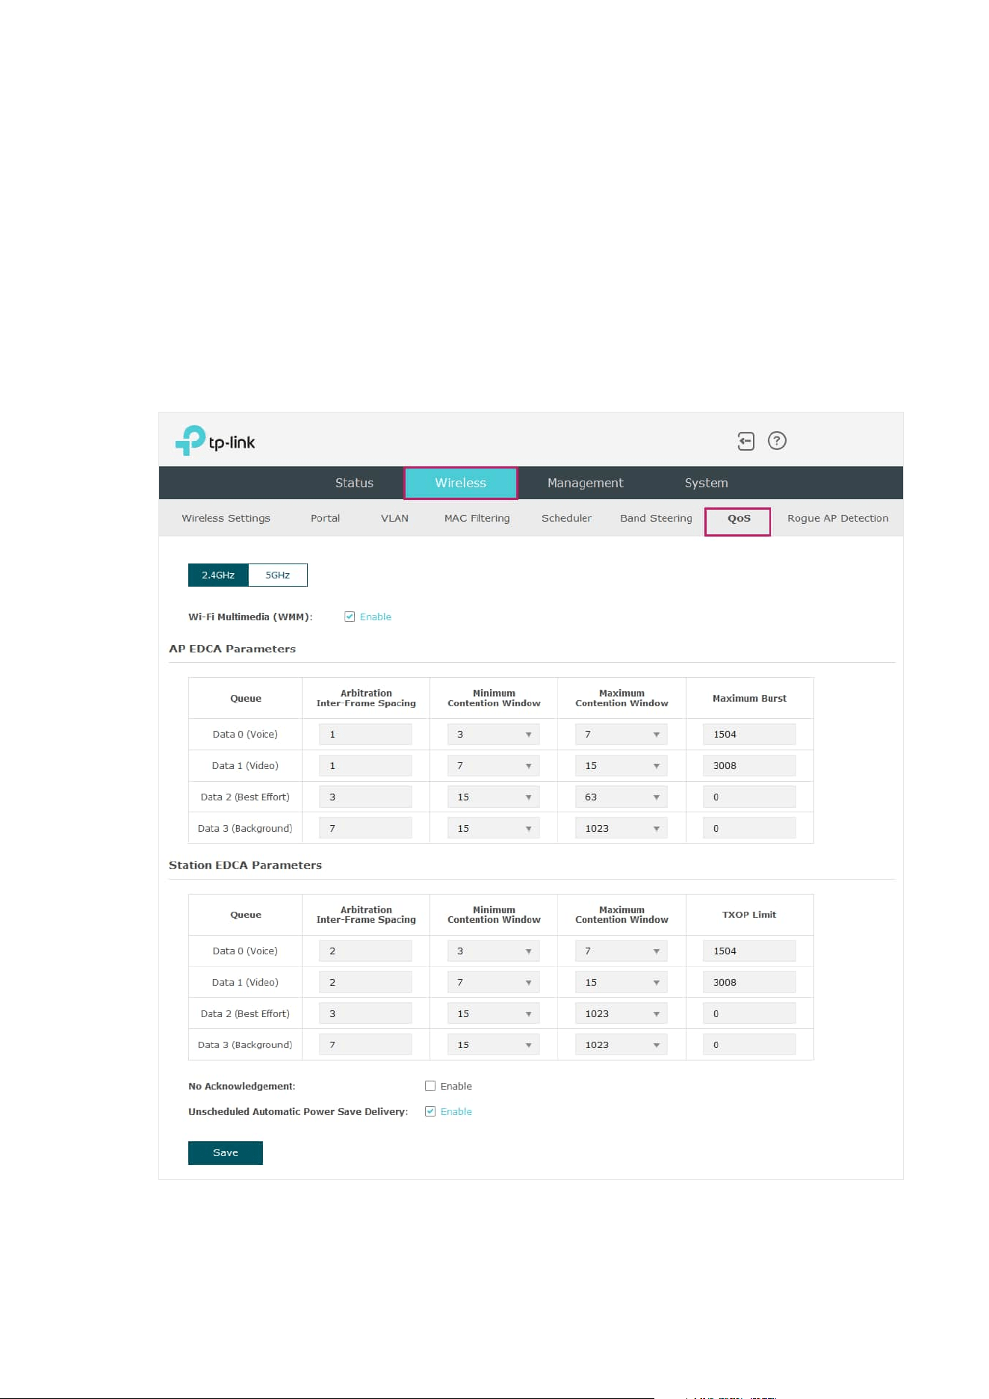Open AP Video Minimum Contention Window dropdown

493,766
